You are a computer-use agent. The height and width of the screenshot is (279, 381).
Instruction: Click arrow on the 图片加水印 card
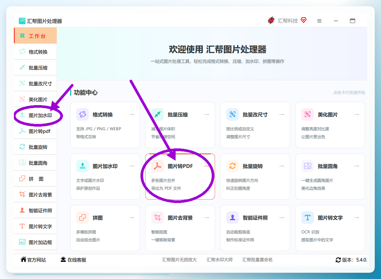[132, 166]
